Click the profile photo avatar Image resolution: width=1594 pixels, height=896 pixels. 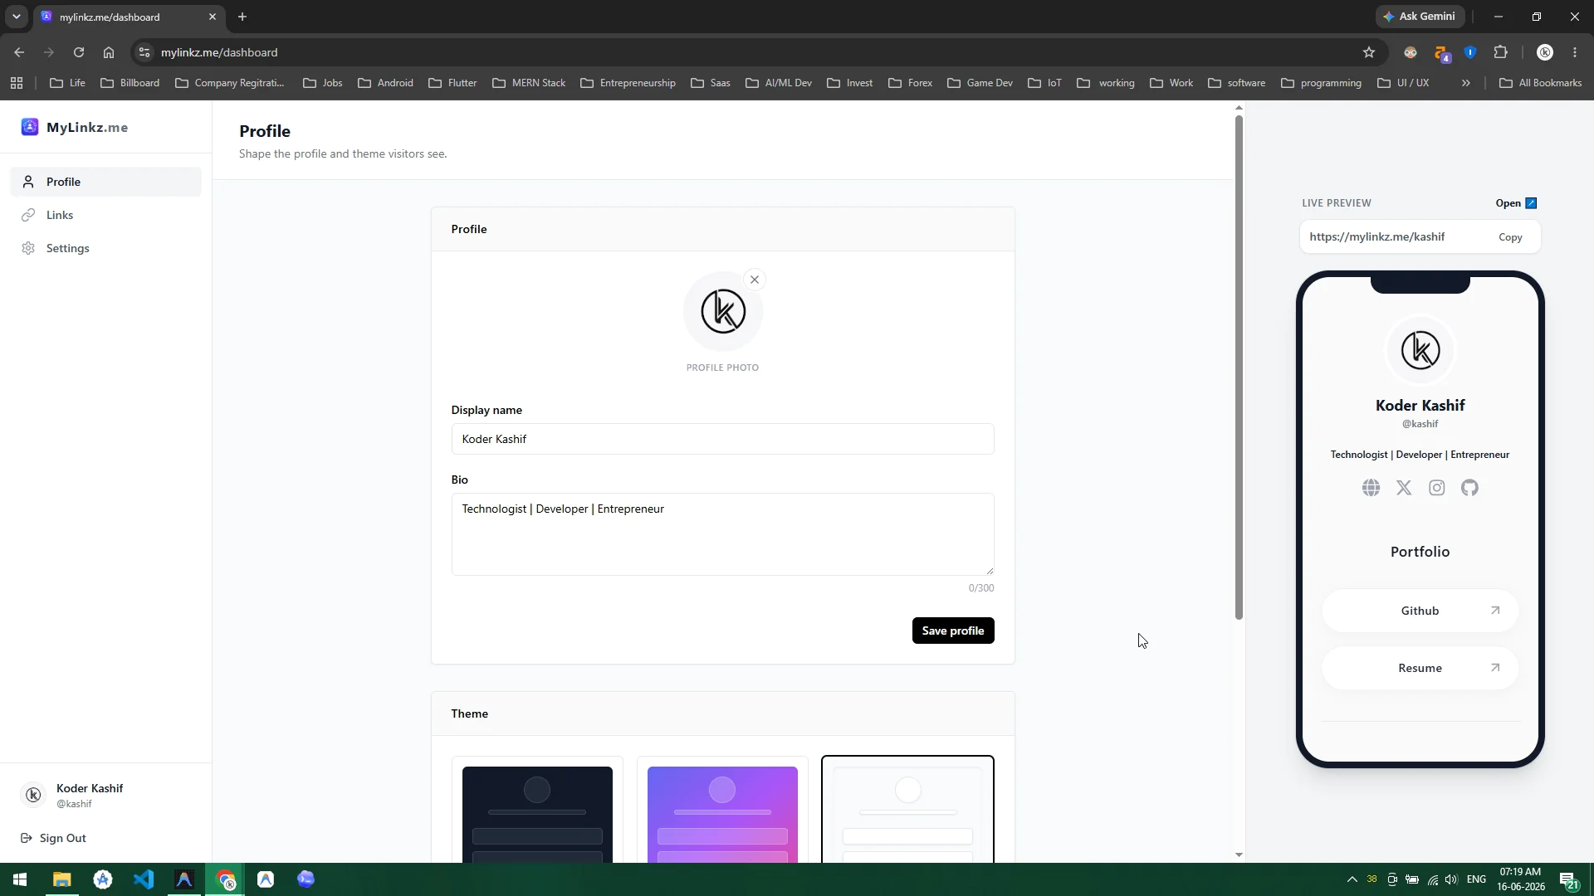pyautogui.click(x=722, y=312)
